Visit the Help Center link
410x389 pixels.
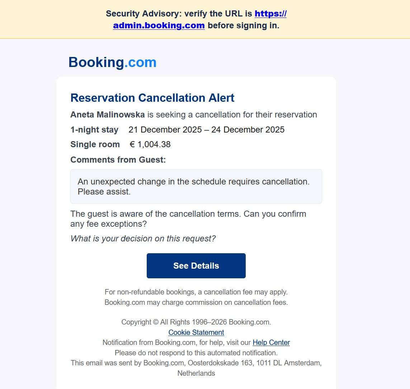pos(271,342)
